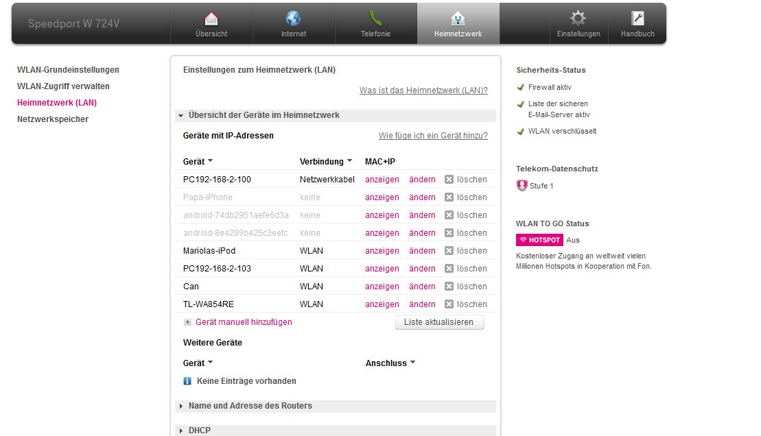761x436 pixels.
Task: Click ändern for android-74db2951aefe6d3a
Action: [422, 215]
